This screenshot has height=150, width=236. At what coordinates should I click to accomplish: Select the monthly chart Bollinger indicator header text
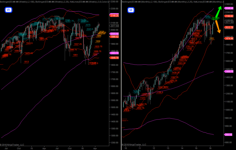coord(173,2)
